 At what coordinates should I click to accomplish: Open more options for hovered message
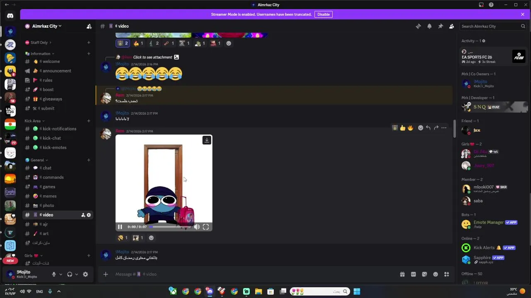coord(444,128)
